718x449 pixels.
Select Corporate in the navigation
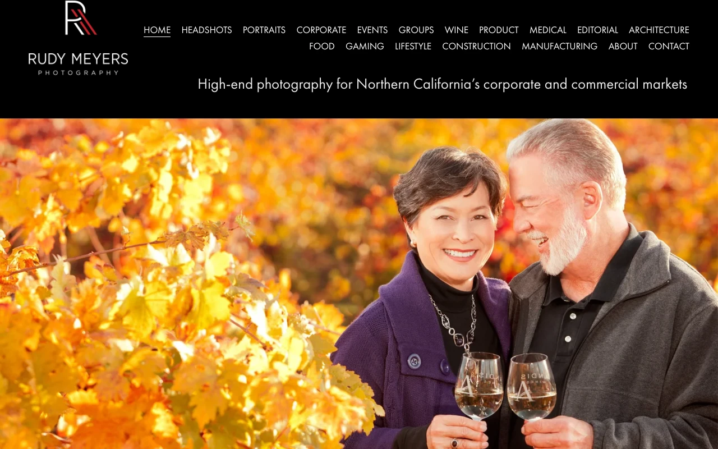click(321, 30)
